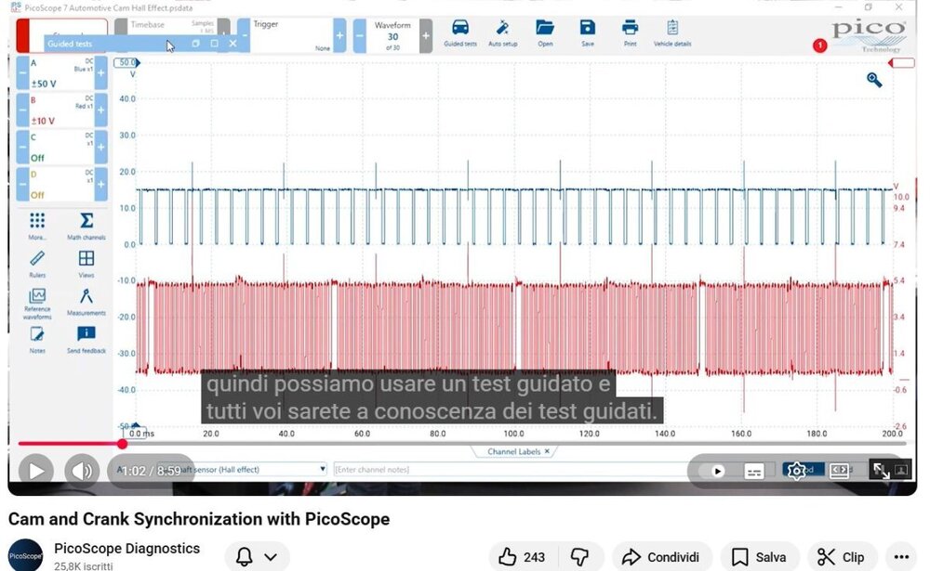Open the Views grid icon
The width and height of the screenshot is (930, 571).
pos(86,259)
